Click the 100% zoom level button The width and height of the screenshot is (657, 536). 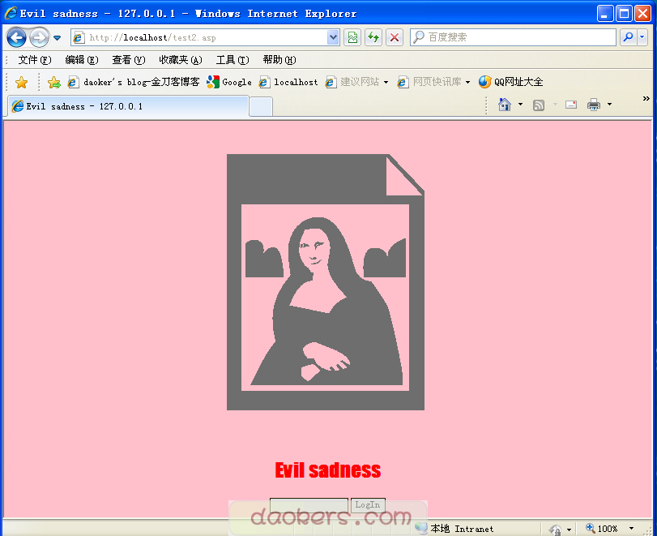tap(602, 529)
